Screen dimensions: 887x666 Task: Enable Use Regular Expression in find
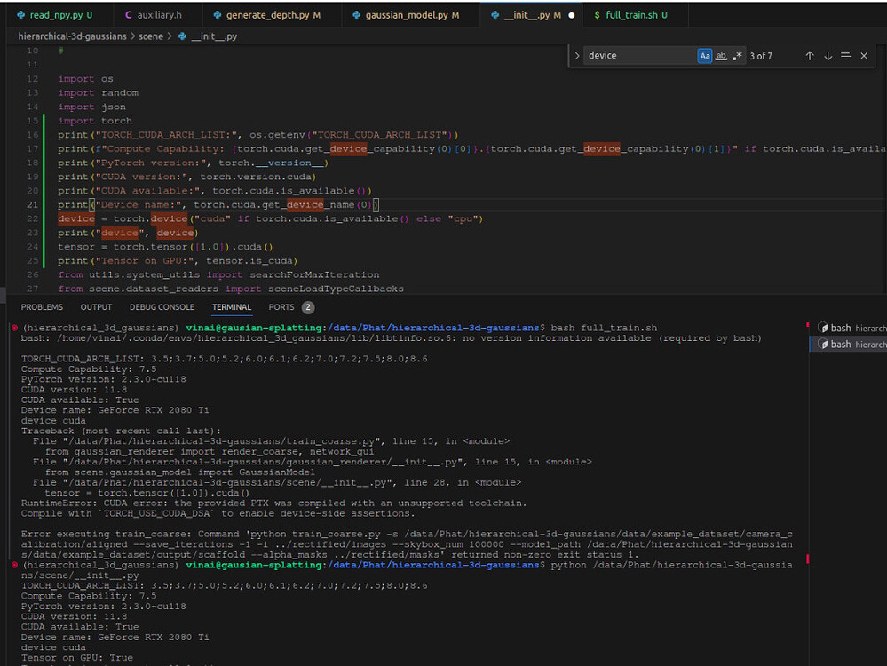tap(738, 56)
